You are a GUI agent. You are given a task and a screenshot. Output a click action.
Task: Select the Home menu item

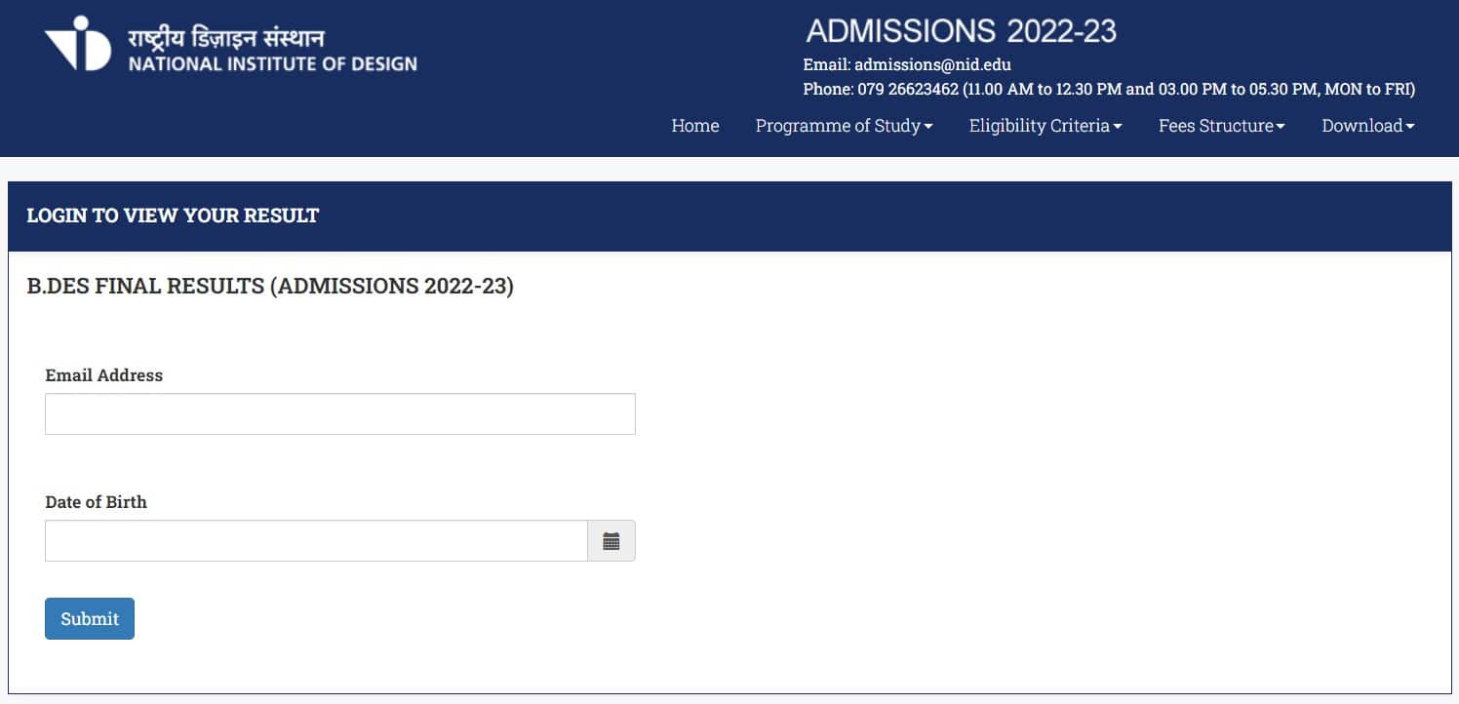click(x=694, y=126)
